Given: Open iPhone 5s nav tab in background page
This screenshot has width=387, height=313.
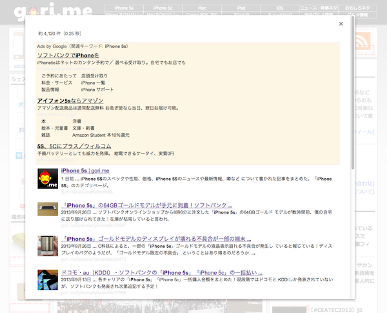Looking at the screenshot, I should [x=124, y=8].
